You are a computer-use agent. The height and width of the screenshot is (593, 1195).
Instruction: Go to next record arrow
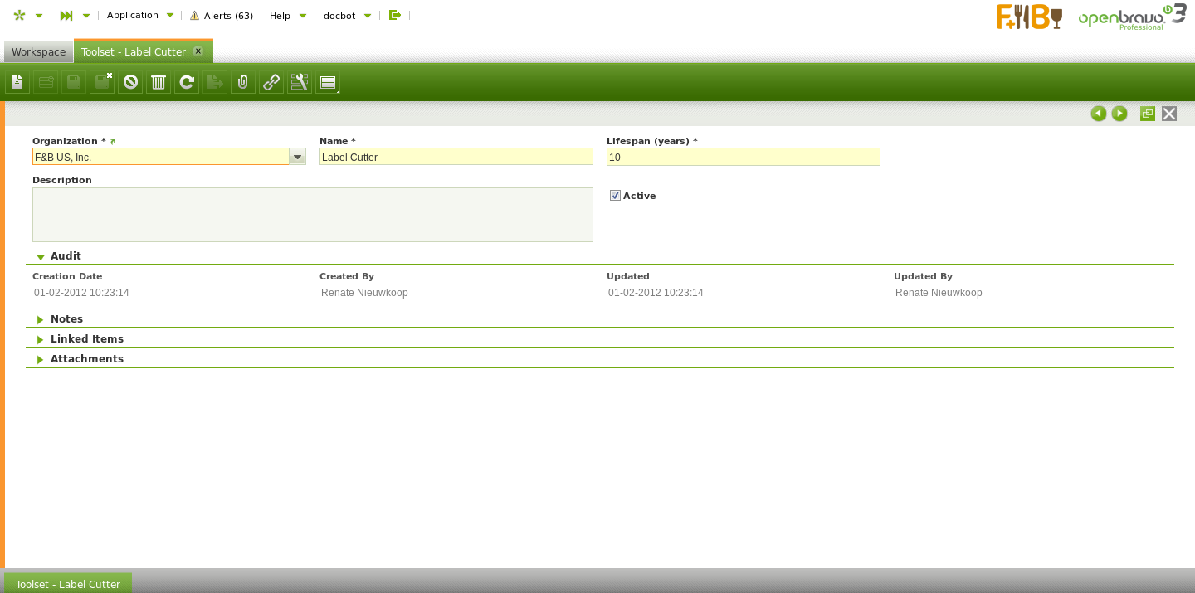click(1119, 114)
